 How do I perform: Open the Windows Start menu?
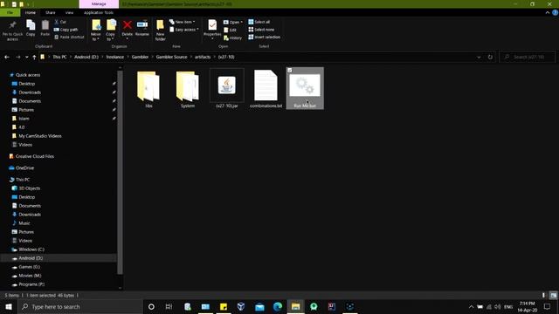9,306
